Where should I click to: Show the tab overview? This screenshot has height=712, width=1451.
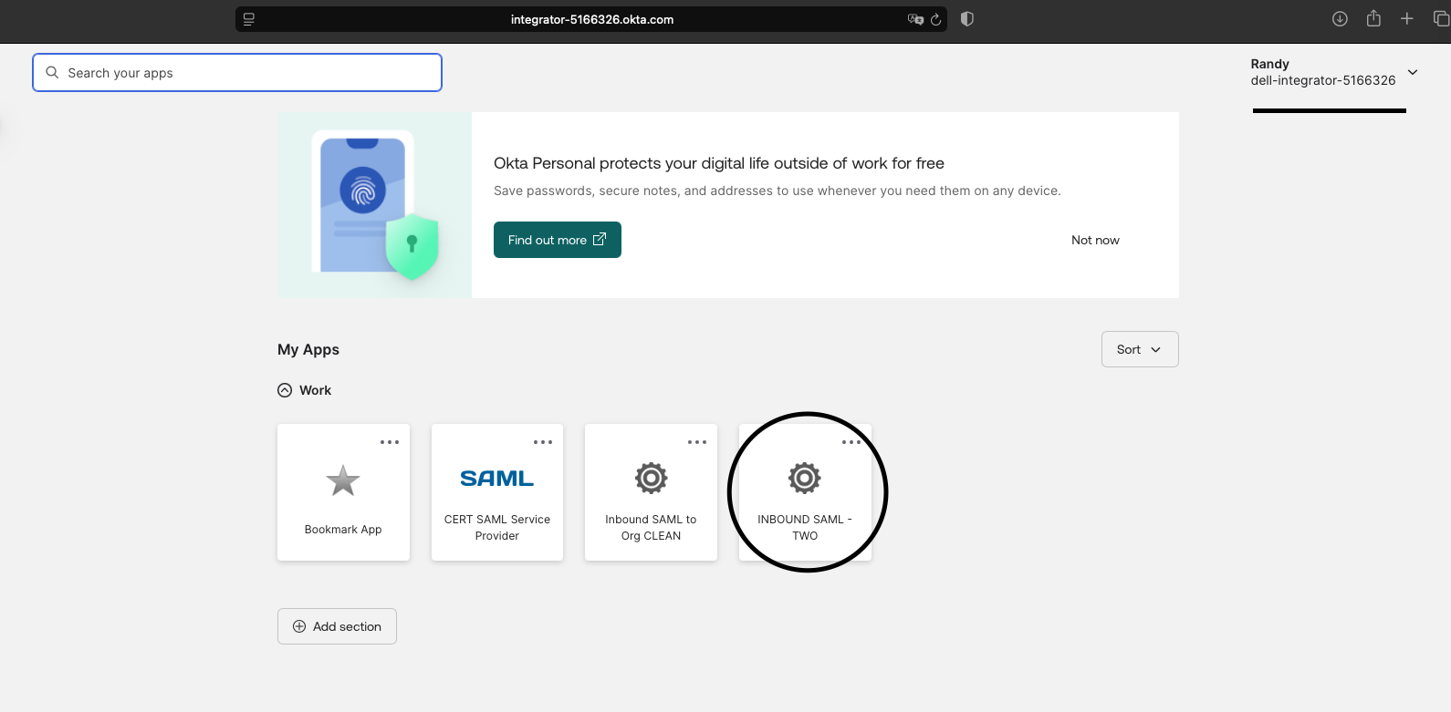[x=1442, y=18]
